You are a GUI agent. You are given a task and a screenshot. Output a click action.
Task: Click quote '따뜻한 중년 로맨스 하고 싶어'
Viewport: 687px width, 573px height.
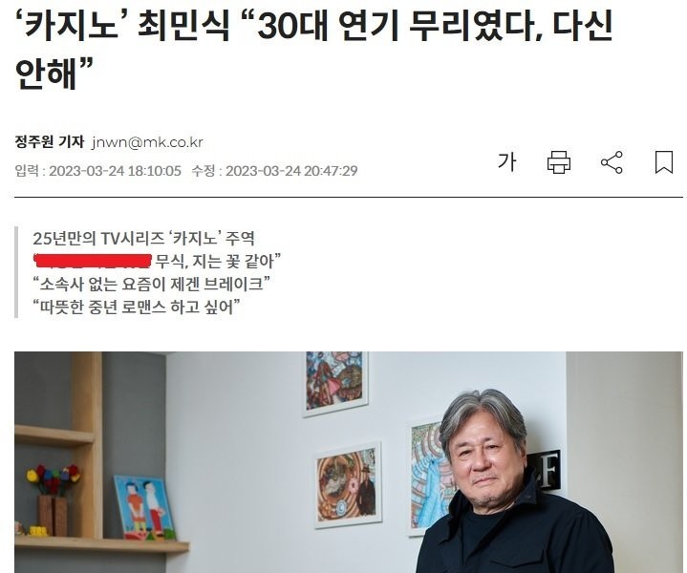click(137, 307)
